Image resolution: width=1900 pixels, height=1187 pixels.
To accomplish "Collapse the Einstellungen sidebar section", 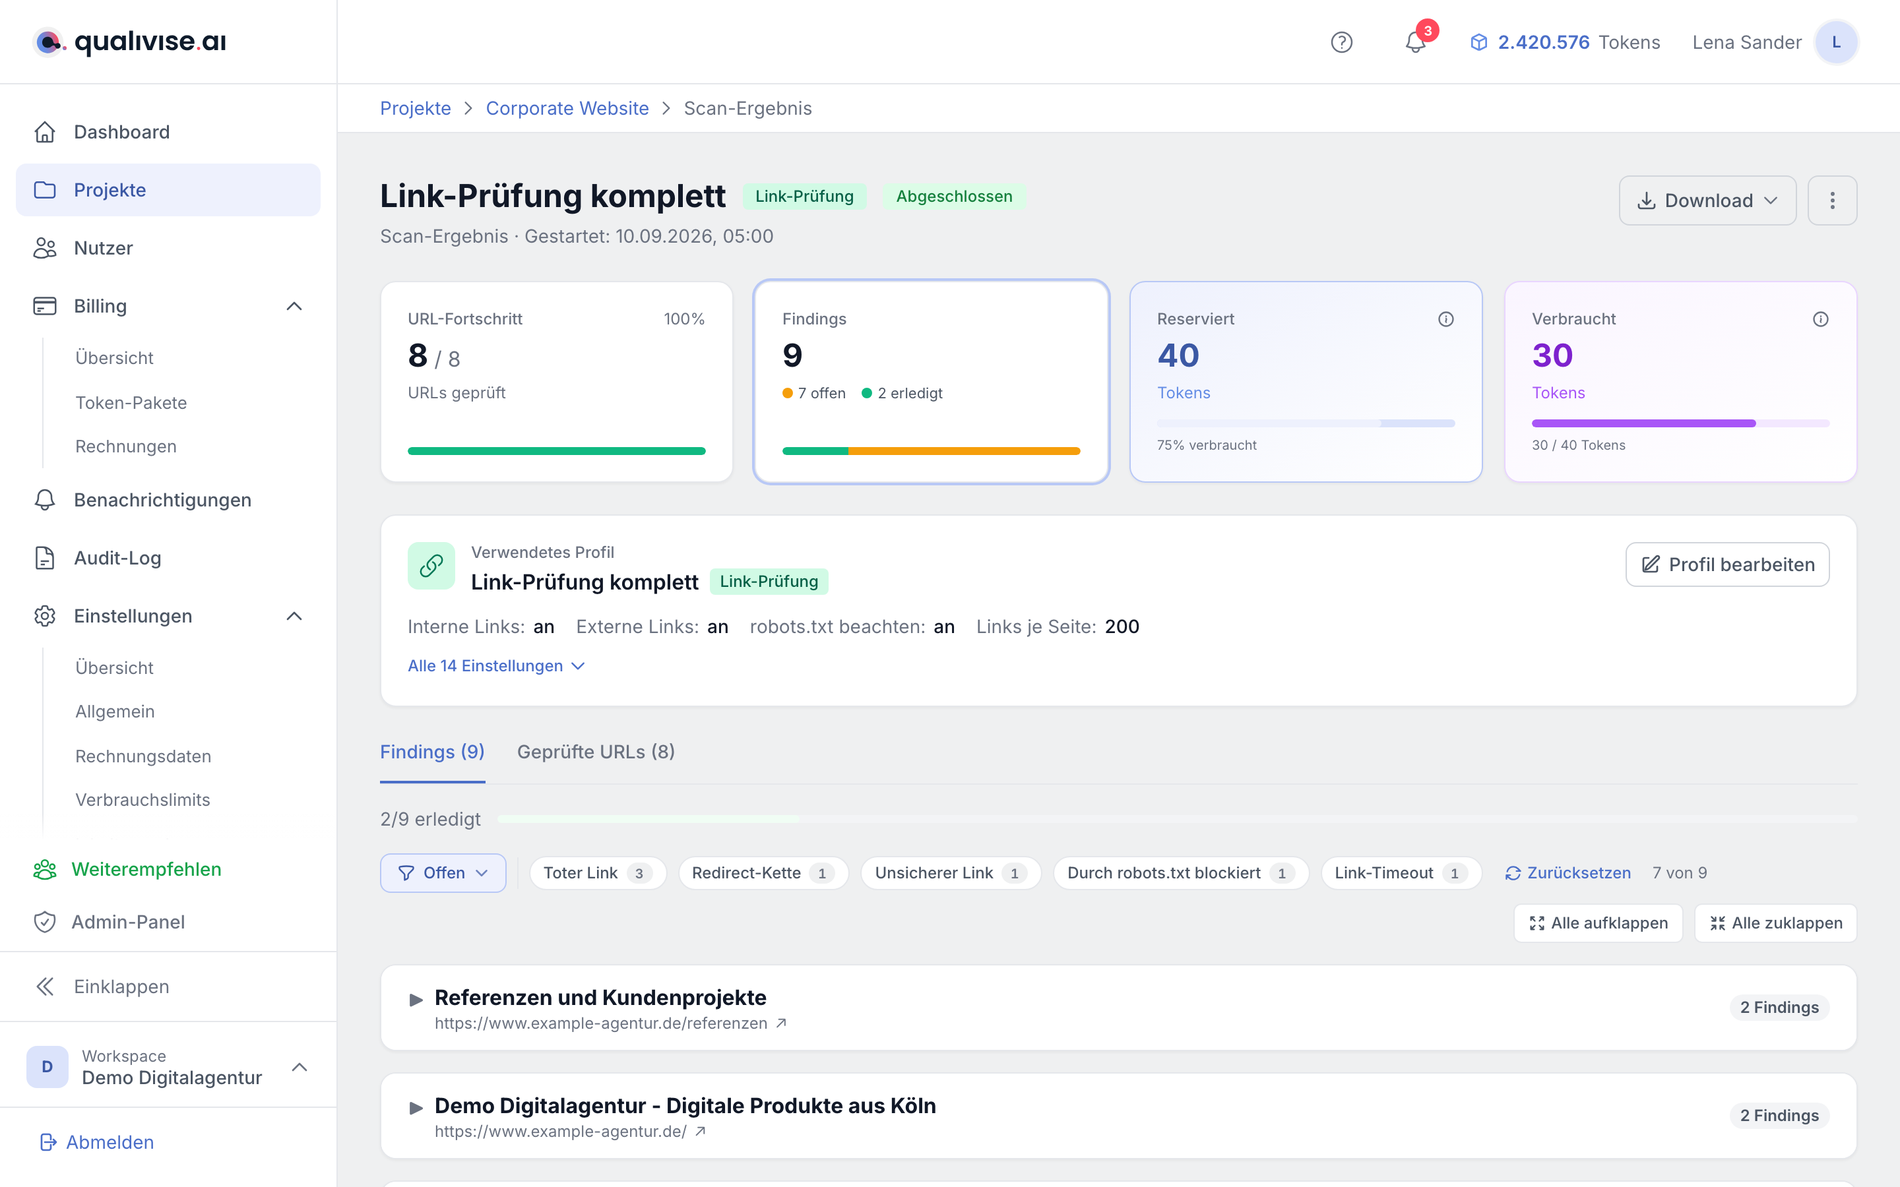I will click(294, 617).
